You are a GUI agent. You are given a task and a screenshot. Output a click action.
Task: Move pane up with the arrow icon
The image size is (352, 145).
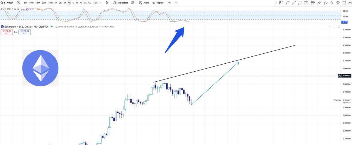point(329,27)
